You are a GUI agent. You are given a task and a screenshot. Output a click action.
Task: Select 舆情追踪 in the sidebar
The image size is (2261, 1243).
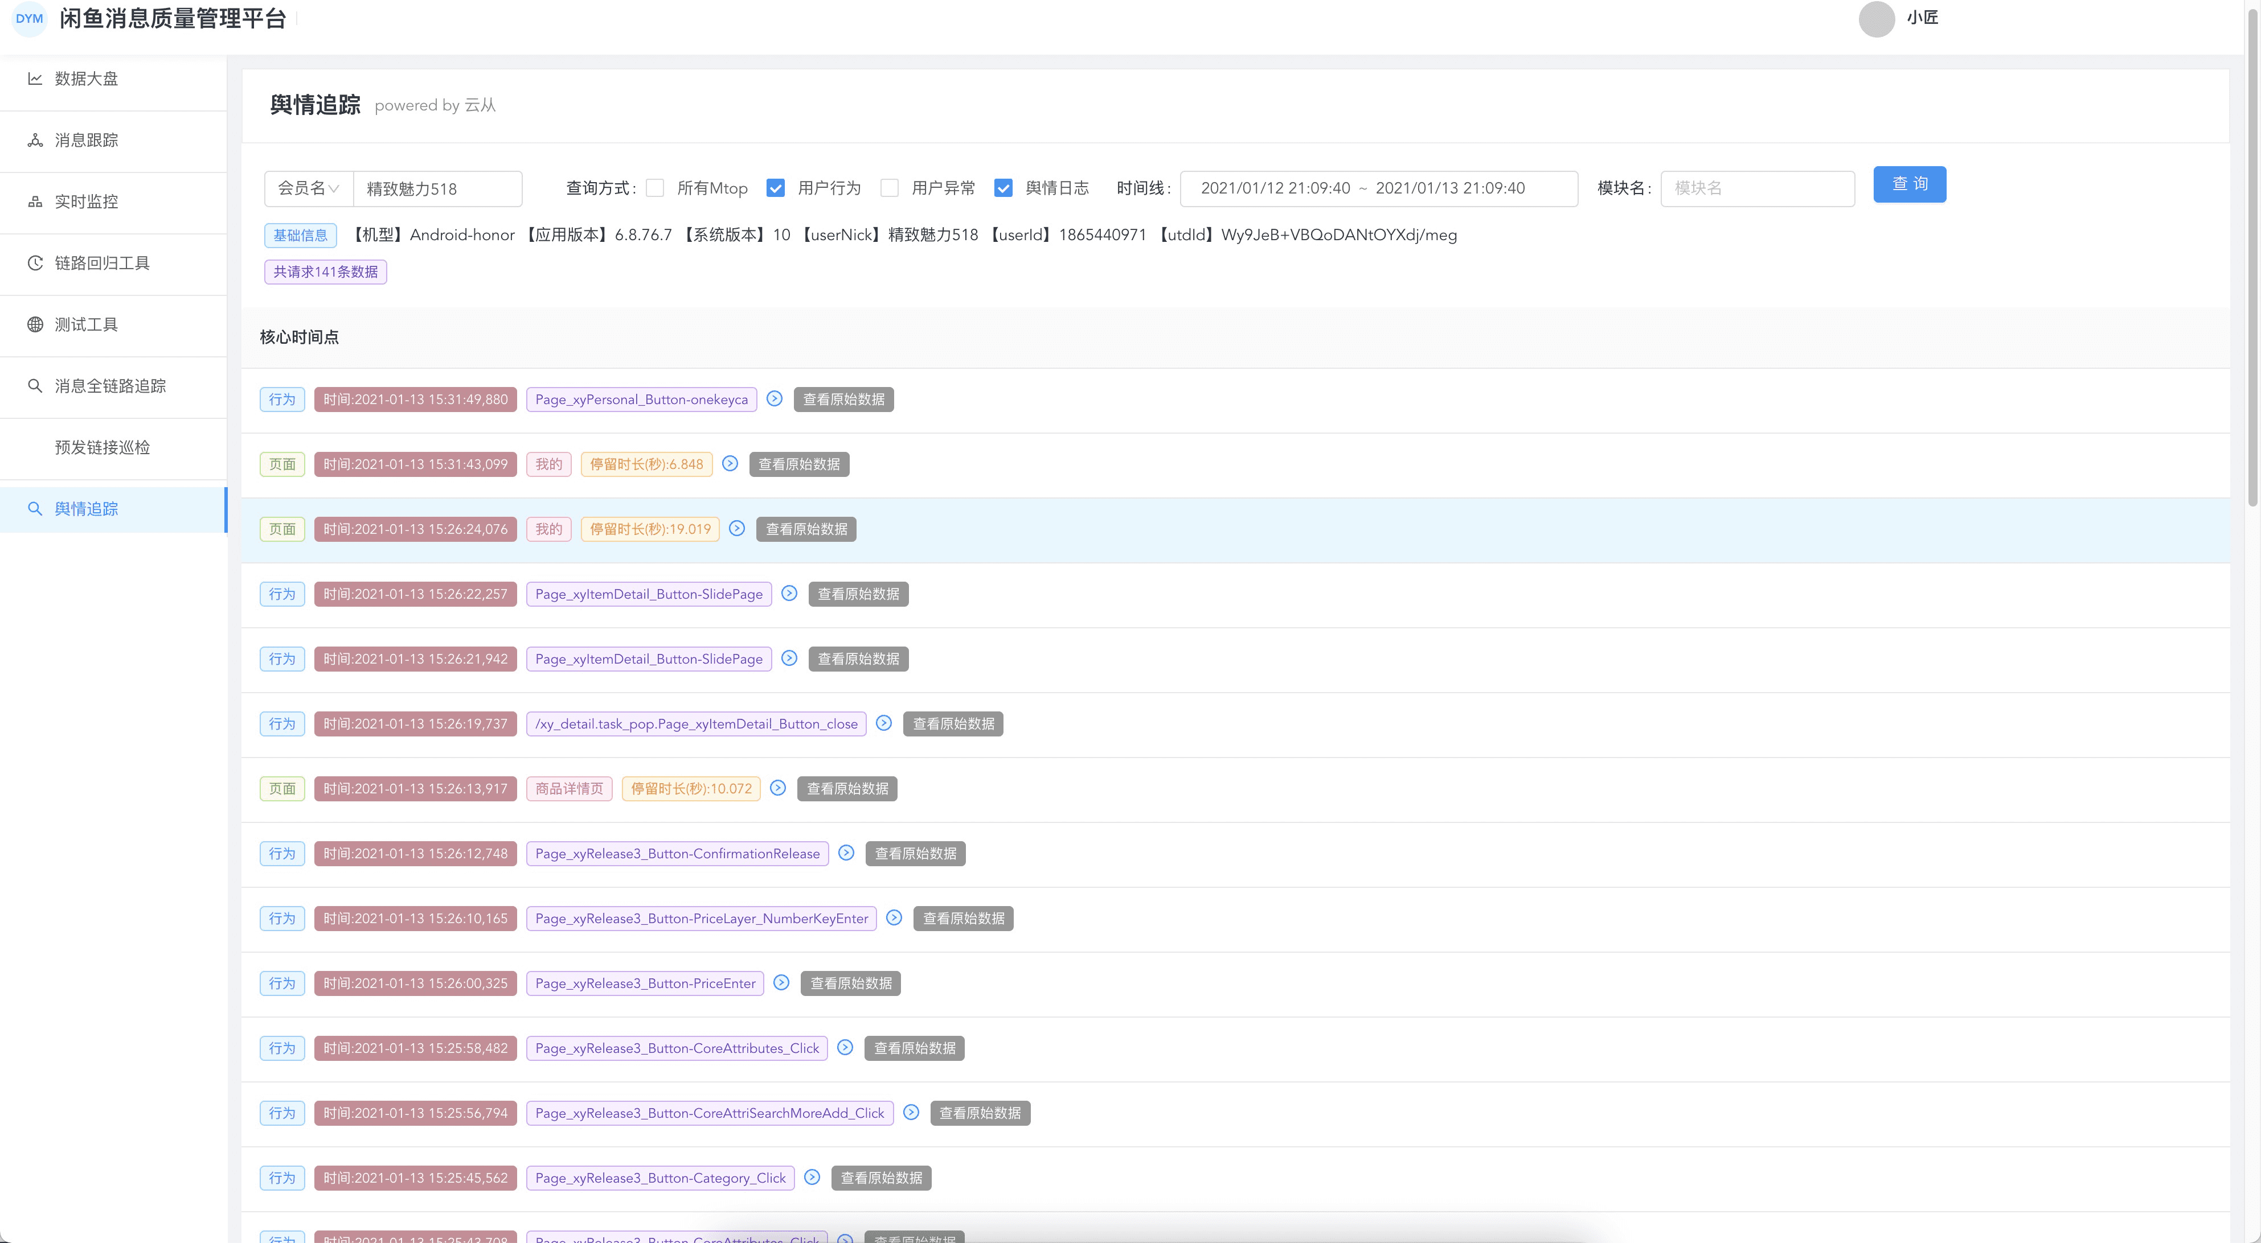[x=86, y=509]
